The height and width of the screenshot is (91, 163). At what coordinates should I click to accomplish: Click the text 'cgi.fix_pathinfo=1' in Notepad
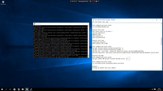[99, 33]
